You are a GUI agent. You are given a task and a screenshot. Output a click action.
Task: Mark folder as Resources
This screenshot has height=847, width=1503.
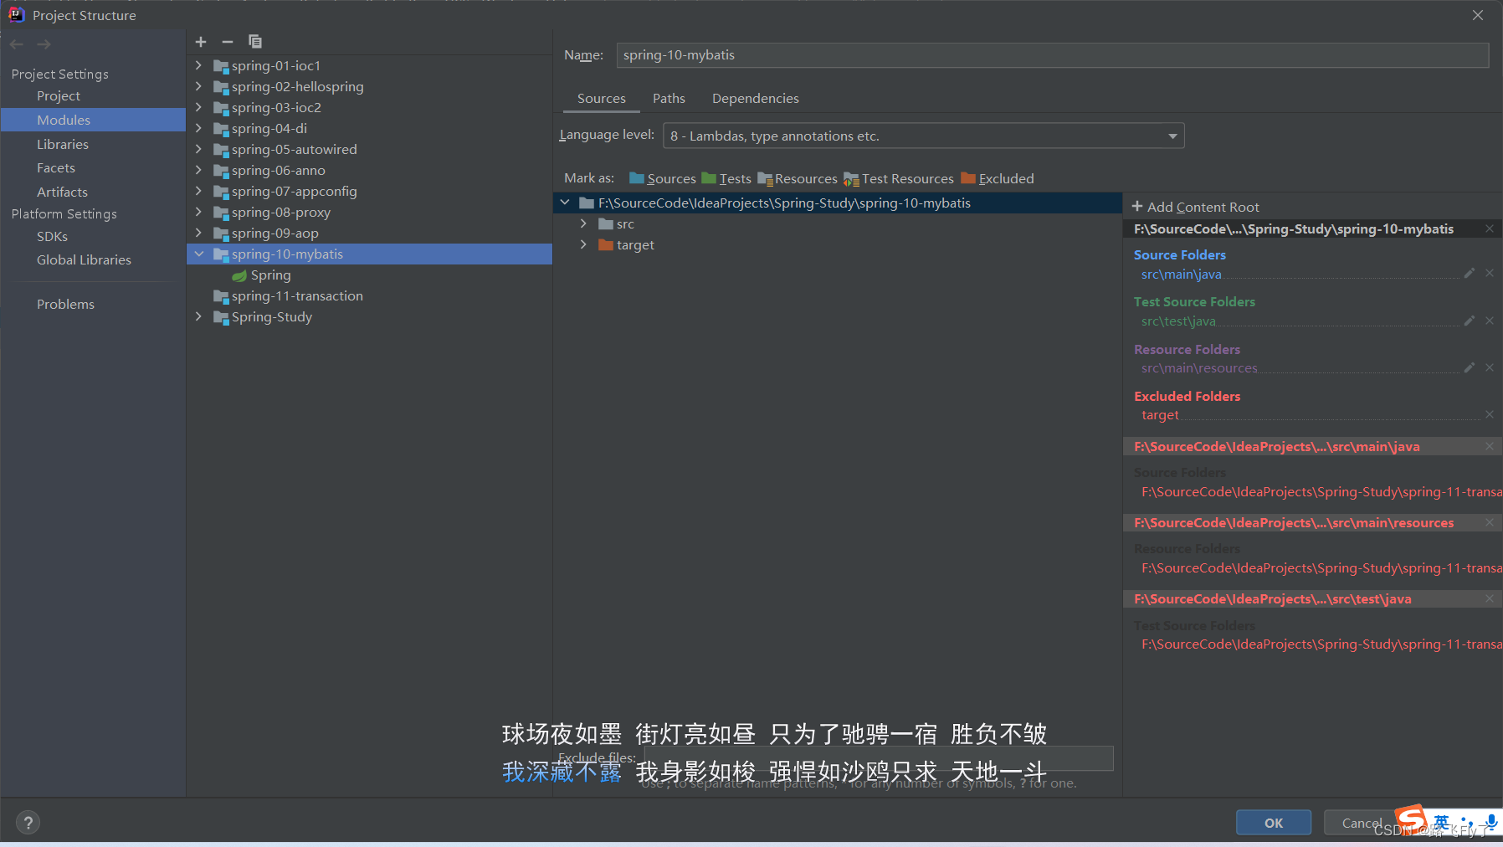[798, 178]
